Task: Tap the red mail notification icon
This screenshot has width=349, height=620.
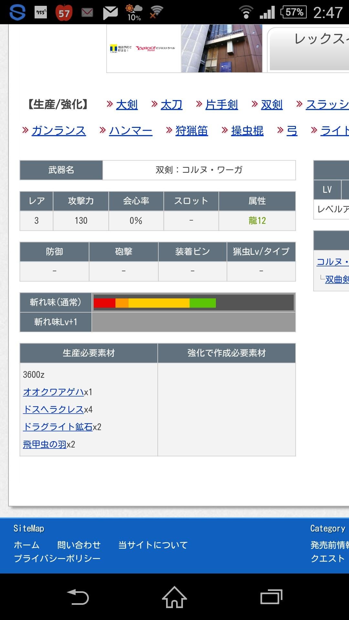Action: click(x=87, y=13)
